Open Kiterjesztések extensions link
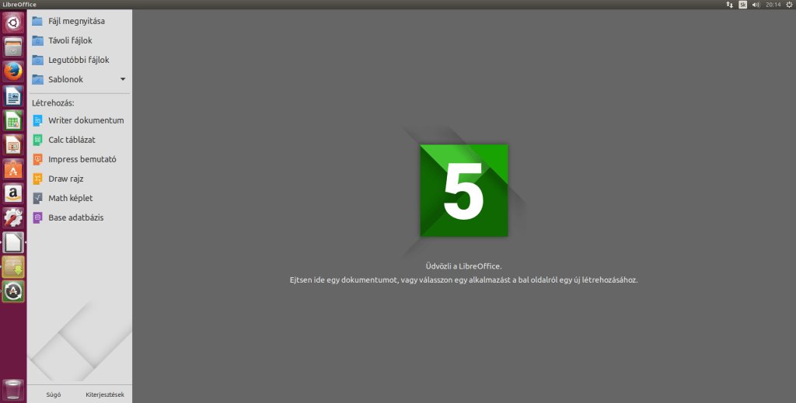This screenshot has height=403, width=796. 105,394
